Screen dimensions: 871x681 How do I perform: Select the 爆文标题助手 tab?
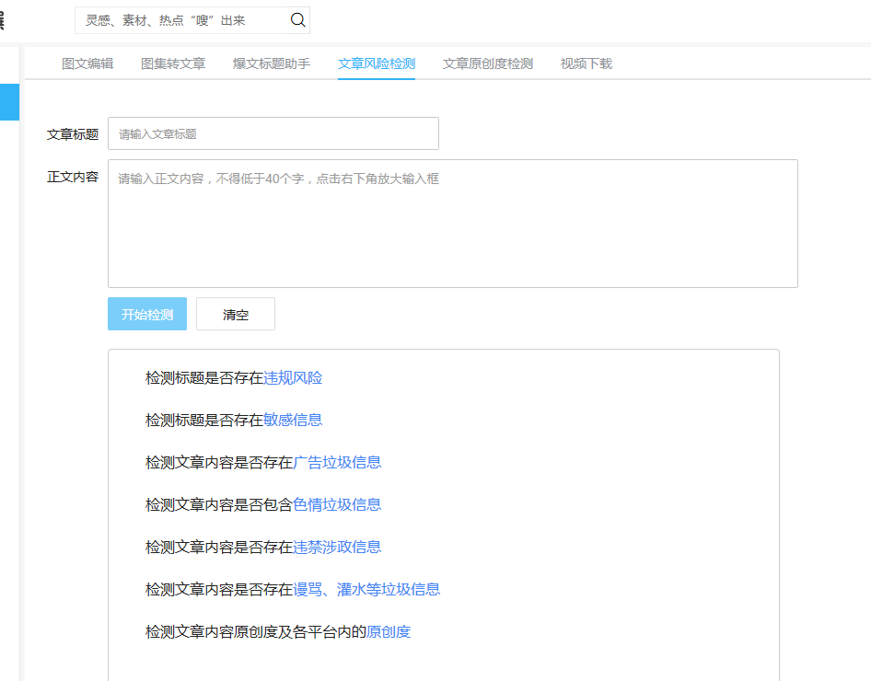(272, 63)
